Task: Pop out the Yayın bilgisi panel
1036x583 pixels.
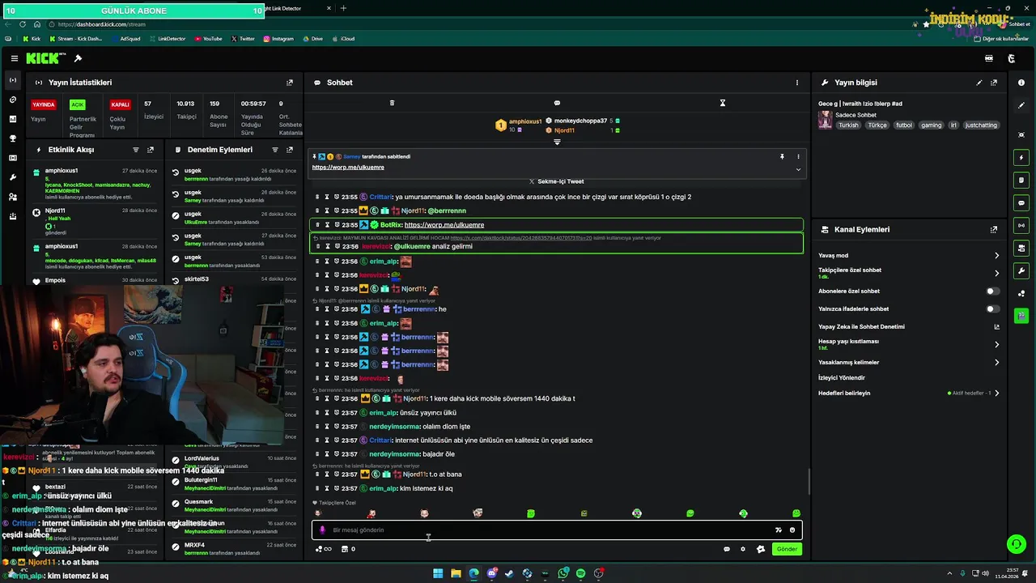Action: (x=994, y=83)
